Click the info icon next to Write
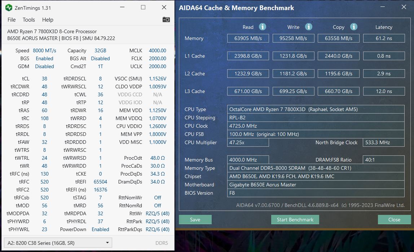 (308, 27)
